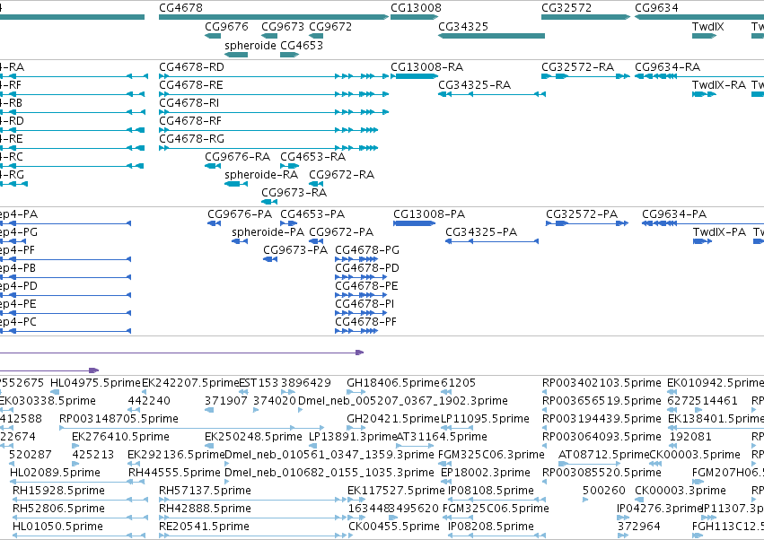The width and height of the screenshot is (764, 540).
Task: Select protein CG4678-PE
Action: (361, 295)
